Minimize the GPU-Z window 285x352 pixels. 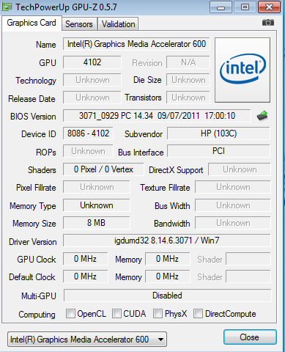point(221,7)
